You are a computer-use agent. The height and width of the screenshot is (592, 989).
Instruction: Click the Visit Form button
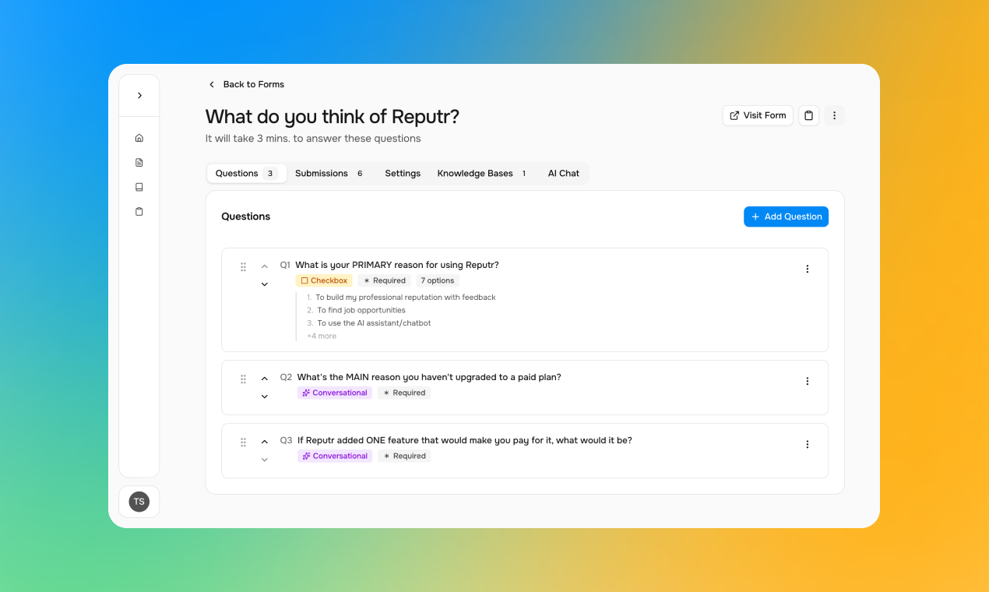click(758, 115)
